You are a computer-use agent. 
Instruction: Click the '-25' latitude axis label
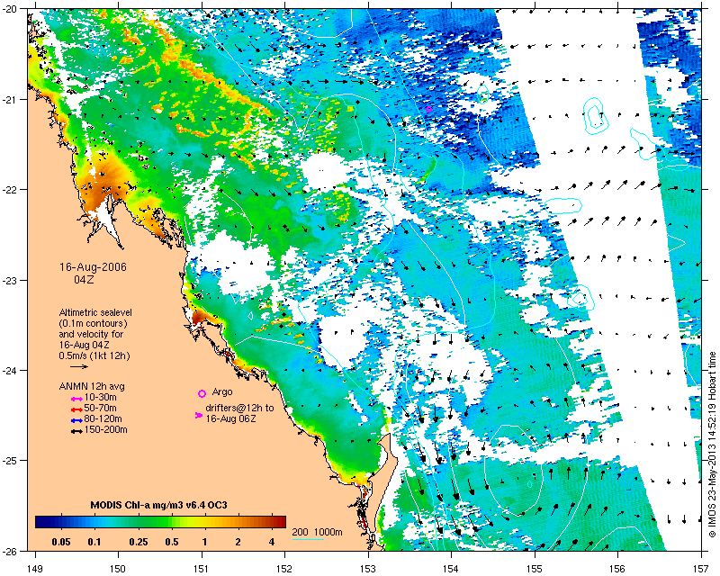pos(9,460)
